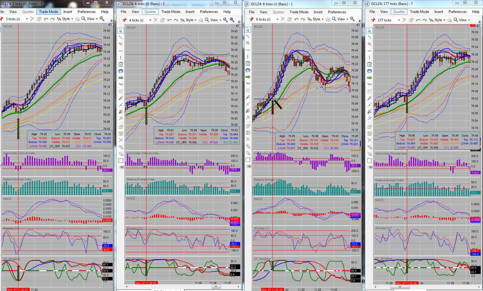Open the '4 ticks (r)' interval dropdown
This screenshot has height=291, width=483.
click(x=150, y=20)
